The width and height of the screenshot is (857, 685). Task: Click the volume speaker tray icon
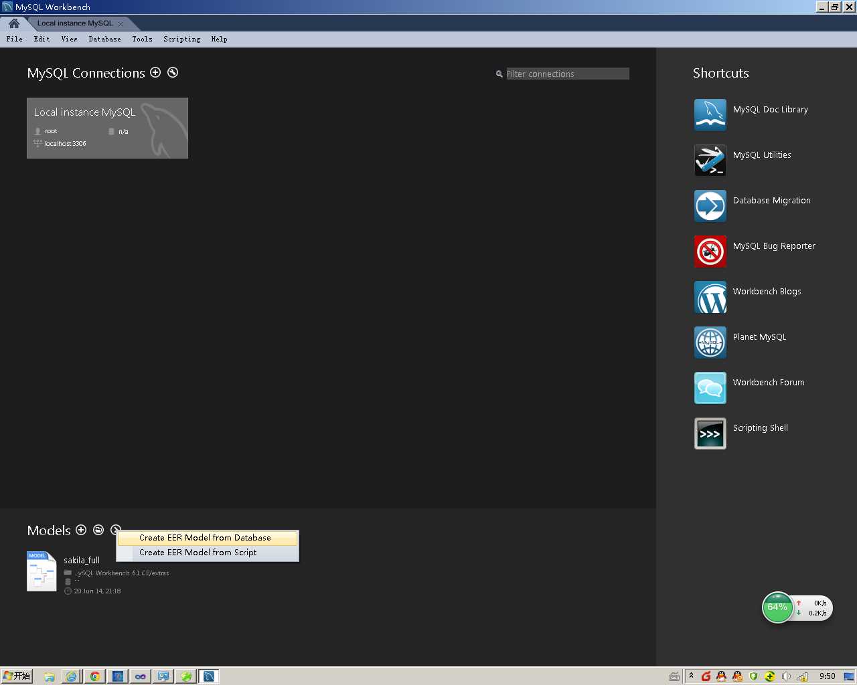(786, 676)
